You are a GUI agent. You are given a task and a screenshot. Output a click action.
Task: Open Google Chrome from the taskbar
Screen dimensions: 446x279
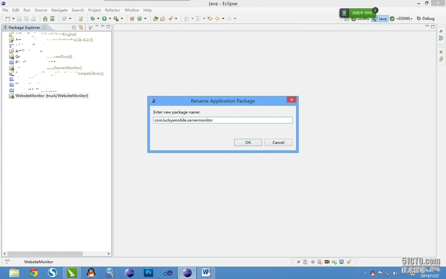(33, 273)
